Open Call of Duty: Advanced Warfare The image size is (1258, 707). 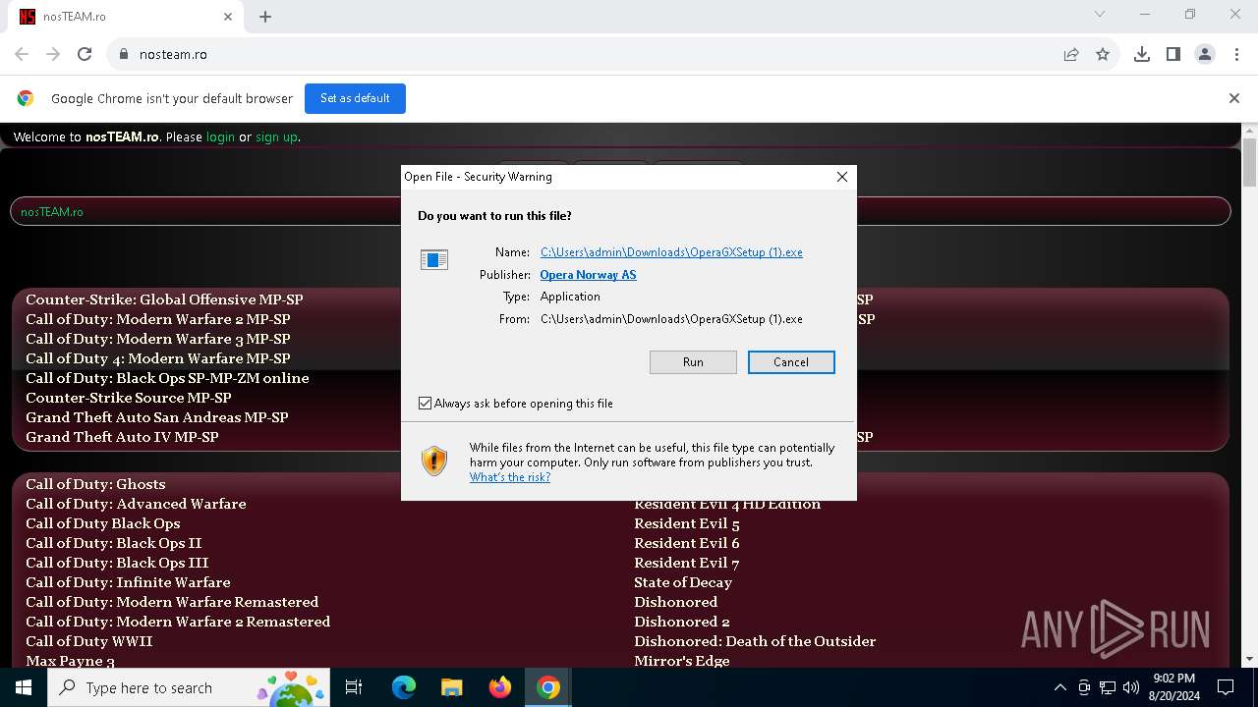tap(136, 504)
